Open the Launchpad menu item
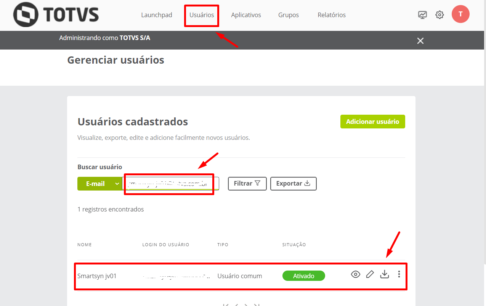Screen dimensions: 486x306 (157, 15)
